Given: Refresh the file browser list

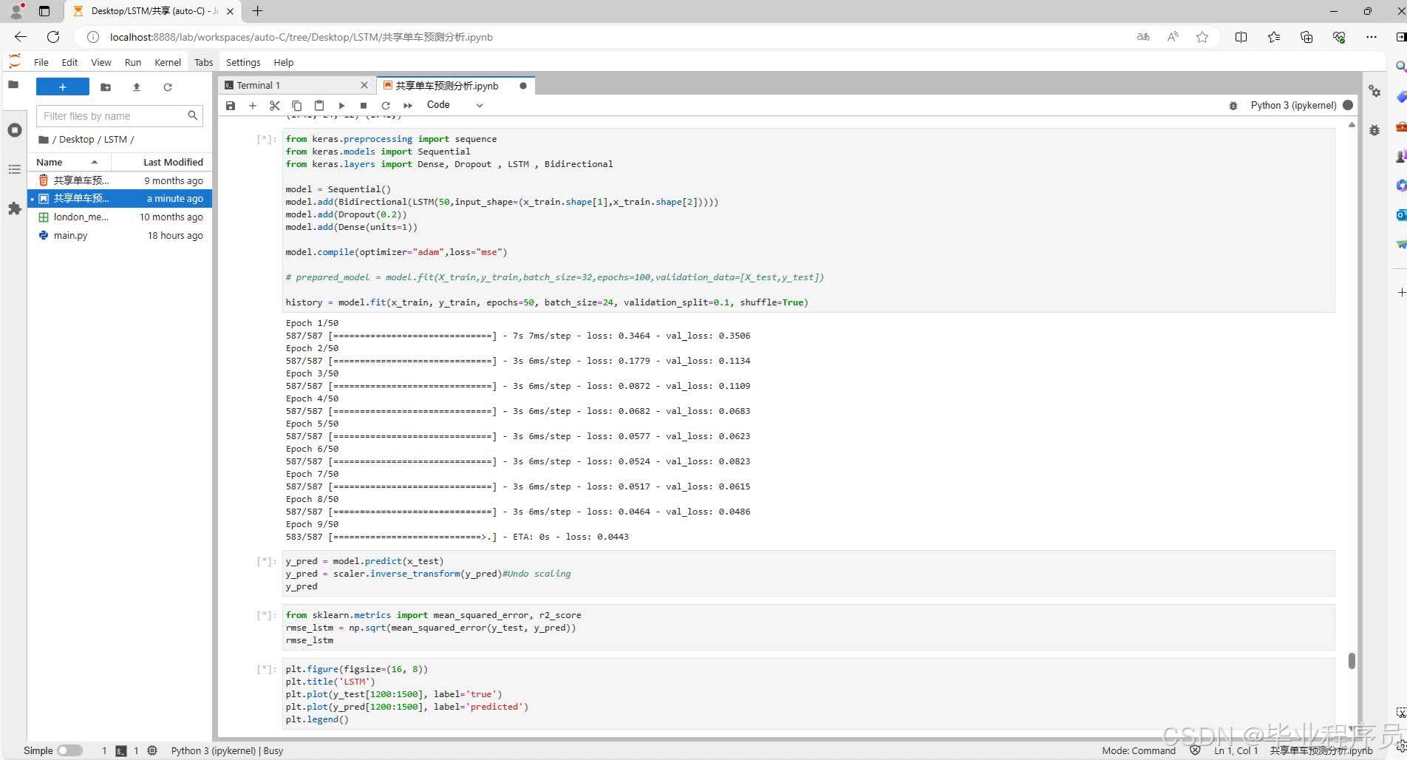Looking at the screenshot, I should pos(168,87).
